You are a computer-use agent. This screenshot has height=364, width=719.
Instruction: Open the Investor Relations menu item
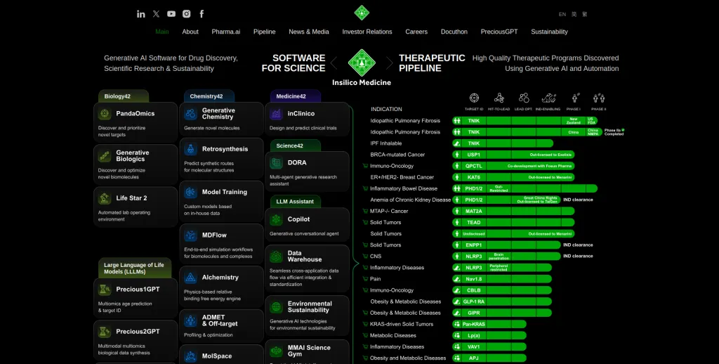(367, 32)
